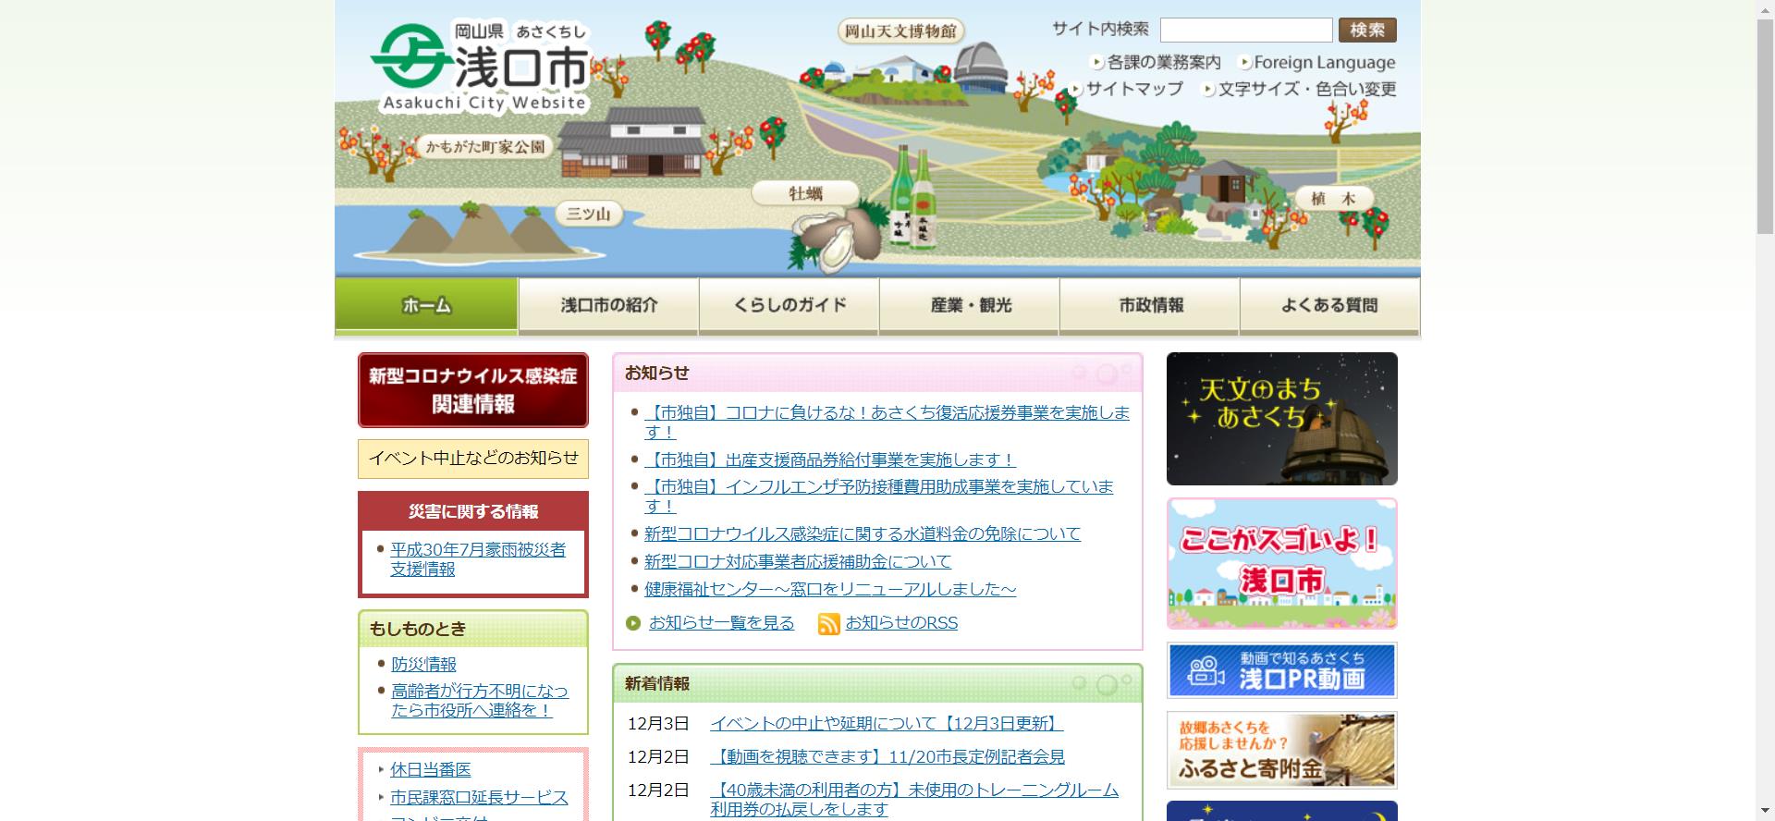Focus the サイト内検索 input field
1775x821 pixels.
(1246, 31)
